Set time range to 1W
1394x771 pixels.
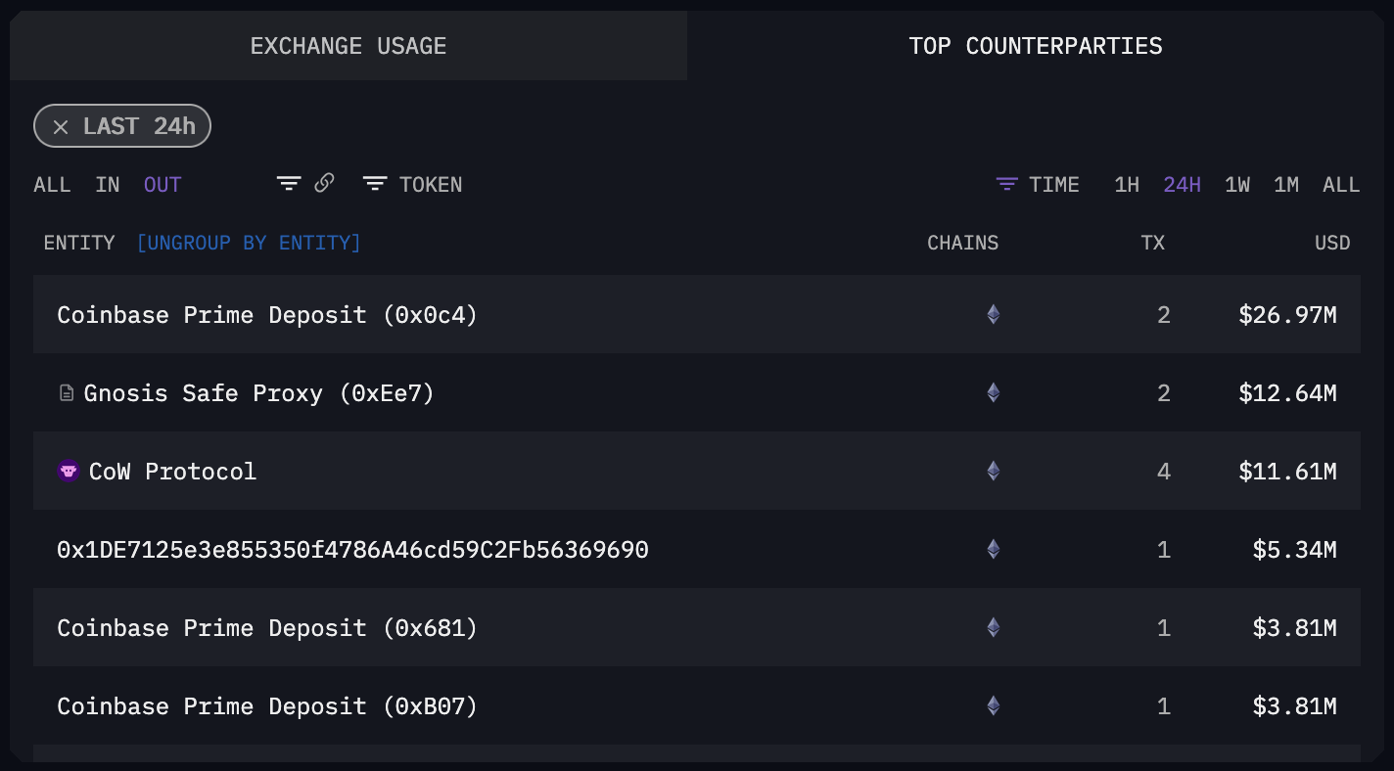click(1237, 185)
